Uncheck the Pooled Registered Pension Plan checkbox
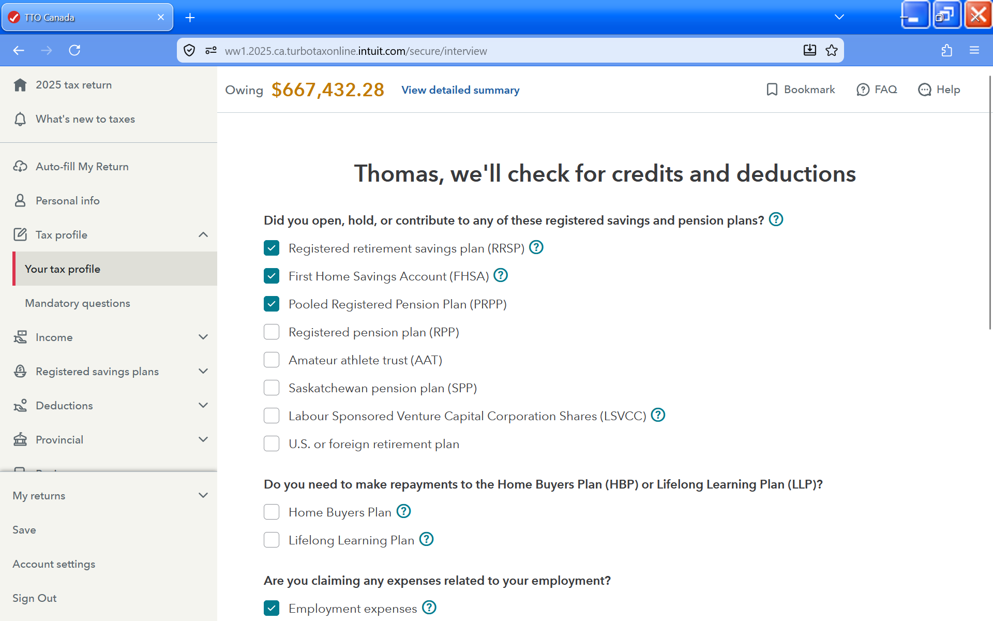 (x=272, y=304)
